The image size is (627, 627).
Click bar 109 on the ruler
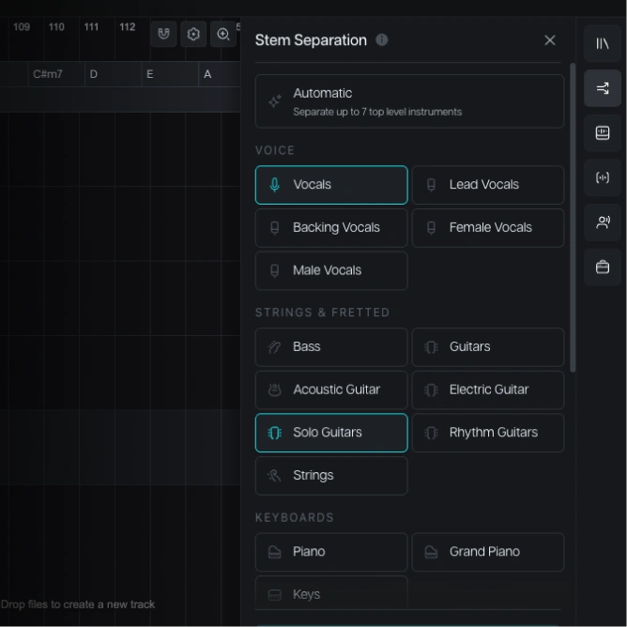(x=22, y=27)
